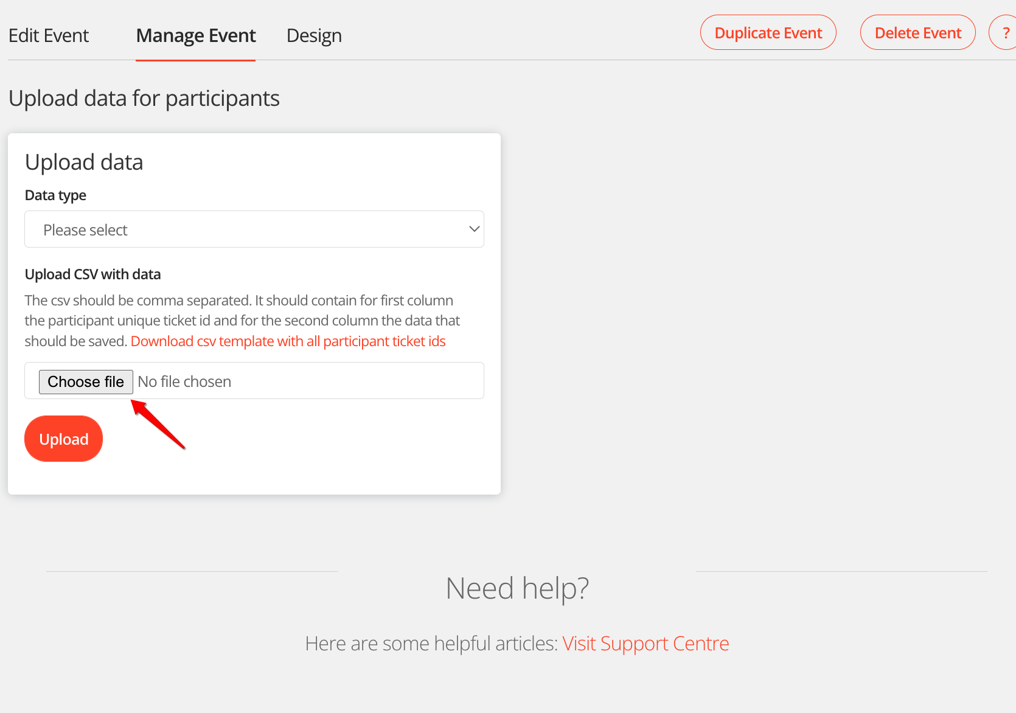This screenshot has width=1016, height=713.
Task: Switch to the Edit Event tab
Action: pos(49,36)
